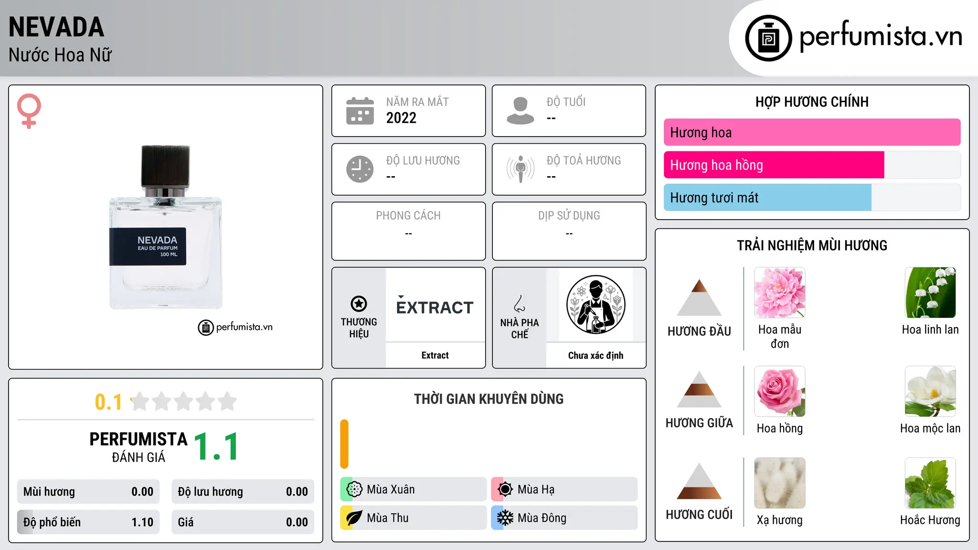The height and width of the screenshot is (550, 978).
Task: Click the star badge icon above Thương hiệu
Action: (x=359, y=304)
